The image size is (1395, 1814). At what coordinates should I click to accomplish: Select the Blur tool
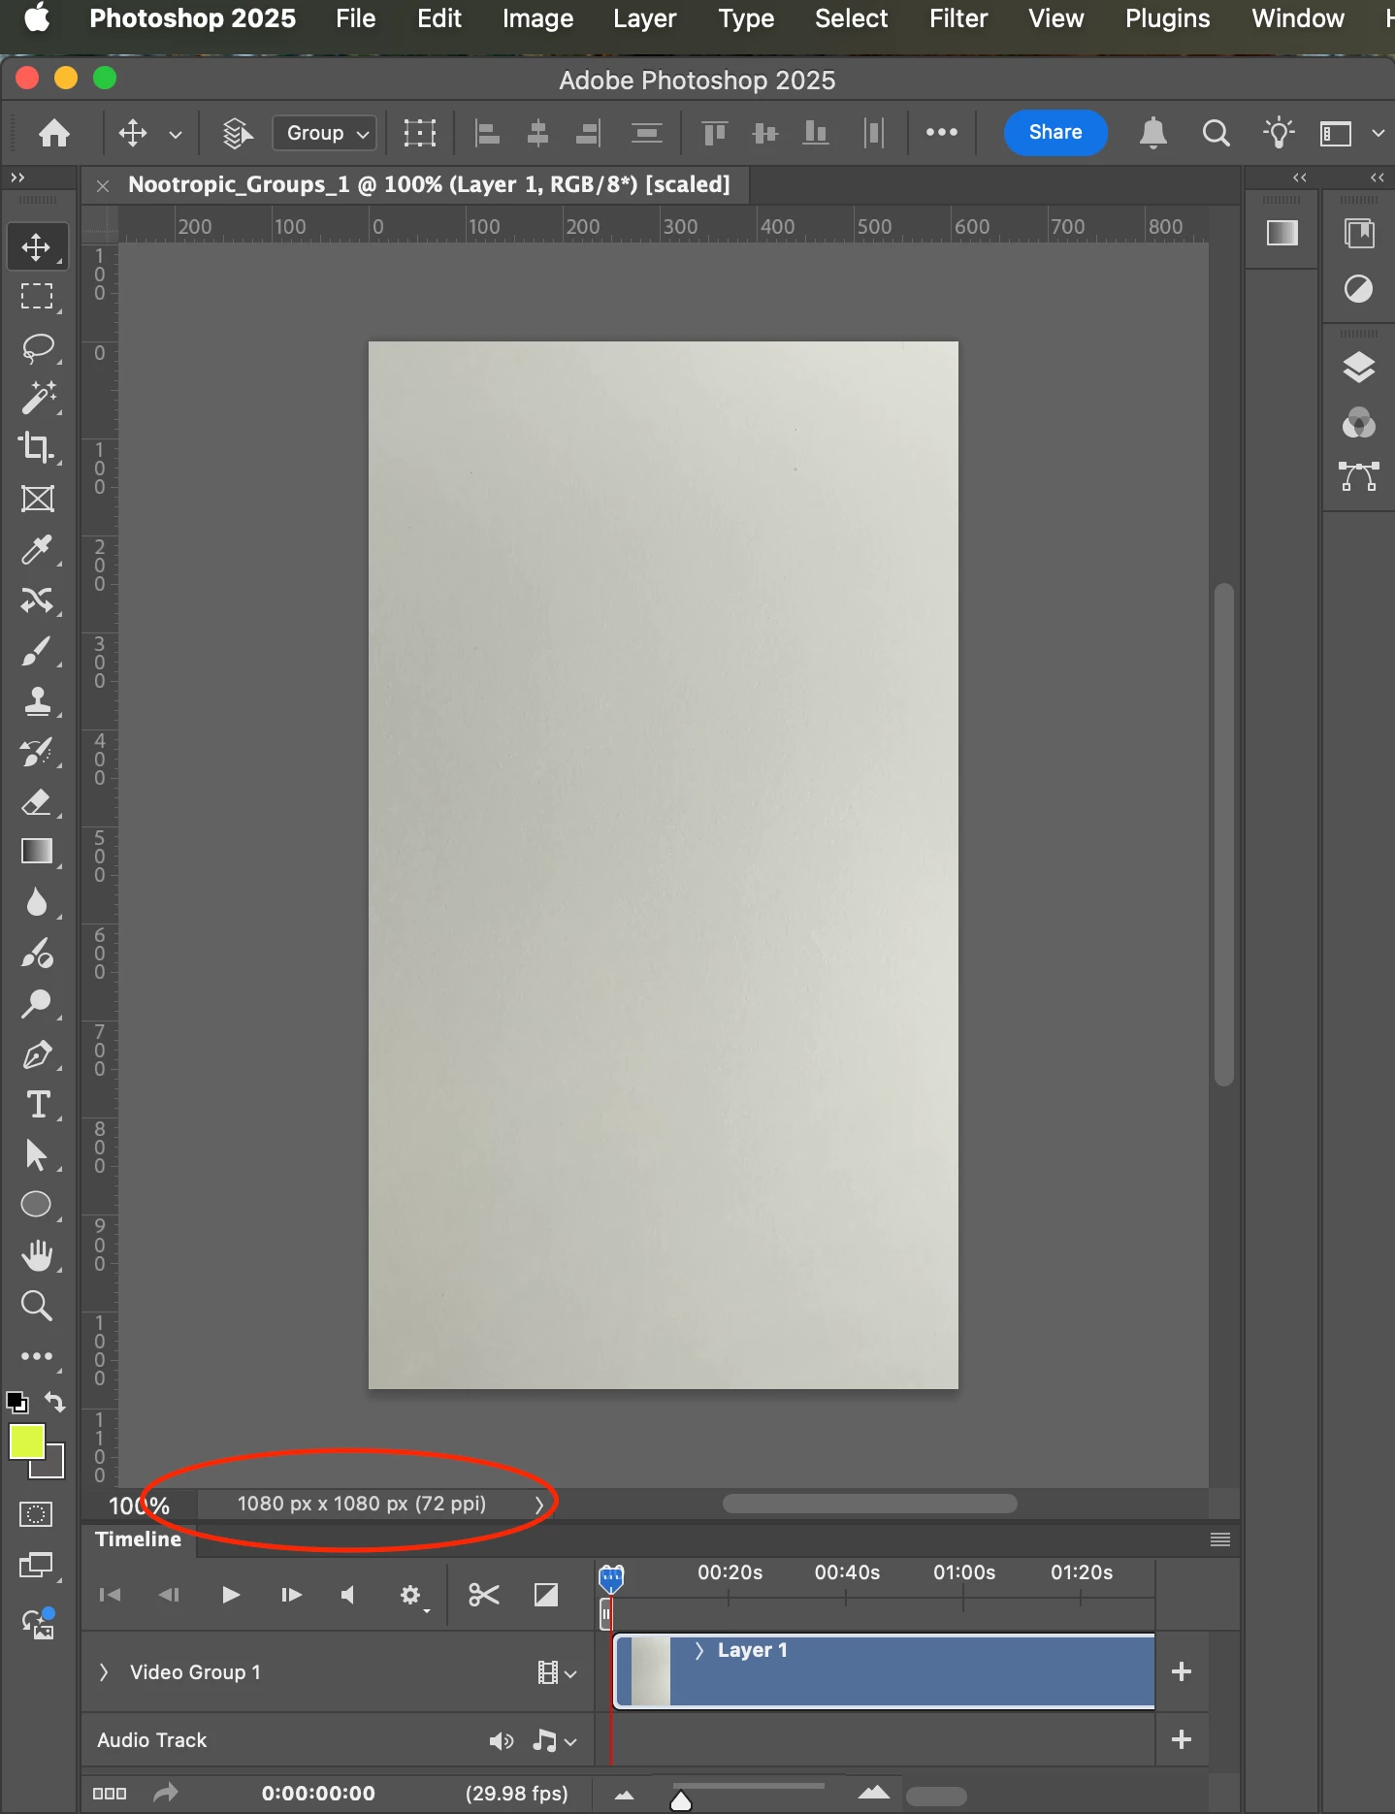click(37, 903)
